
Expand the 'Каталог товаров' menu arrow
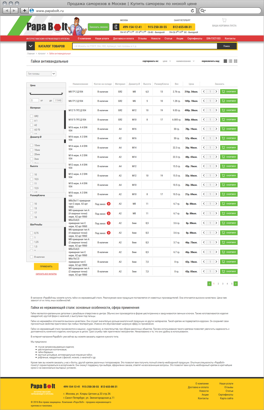tap(31, 46)
